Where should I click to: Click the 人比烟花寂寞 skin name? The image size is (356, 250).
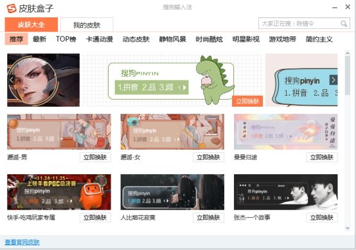138,217
